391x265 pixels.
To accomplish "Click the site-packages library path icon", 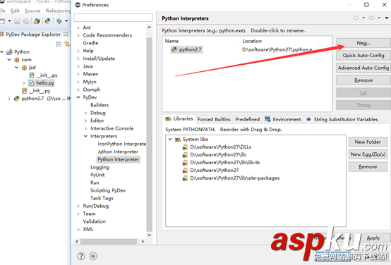I will [x=185, y=178].
